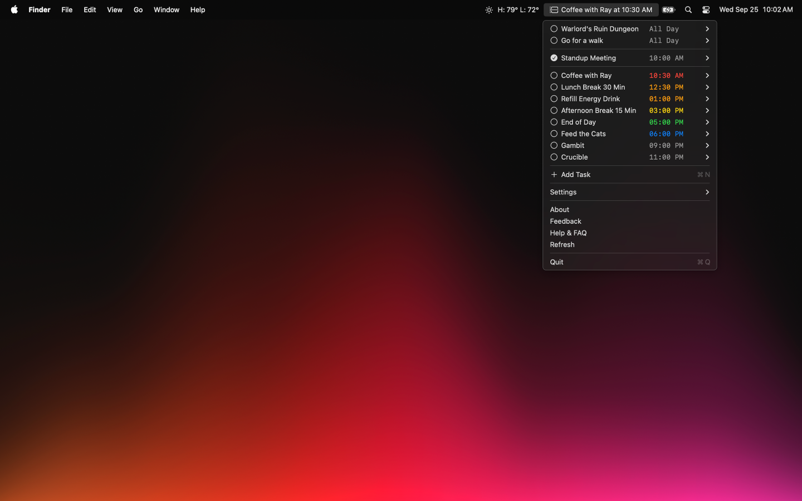The height and width of the screenshot is (501, 802).
Task: Open Spotlight search magnifier icon
Action: coord(688,10)
